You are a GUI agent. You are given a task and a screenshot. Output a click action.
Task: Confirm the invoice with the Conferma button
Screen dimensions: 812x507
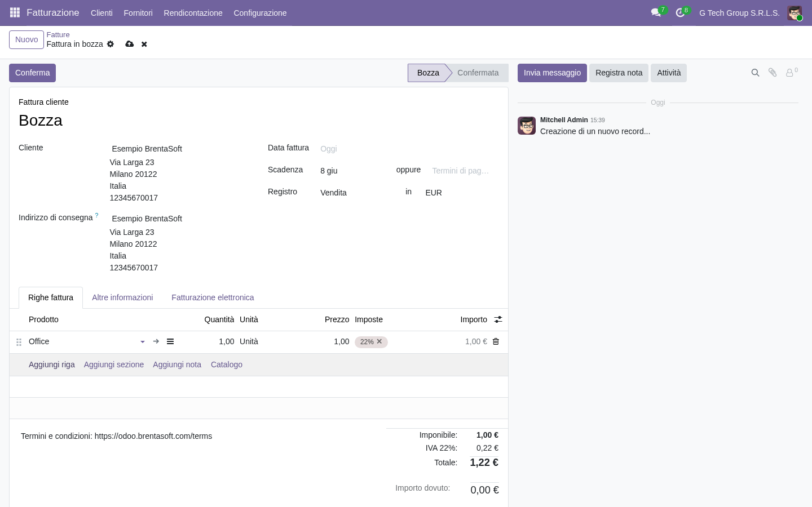(32, 73)
